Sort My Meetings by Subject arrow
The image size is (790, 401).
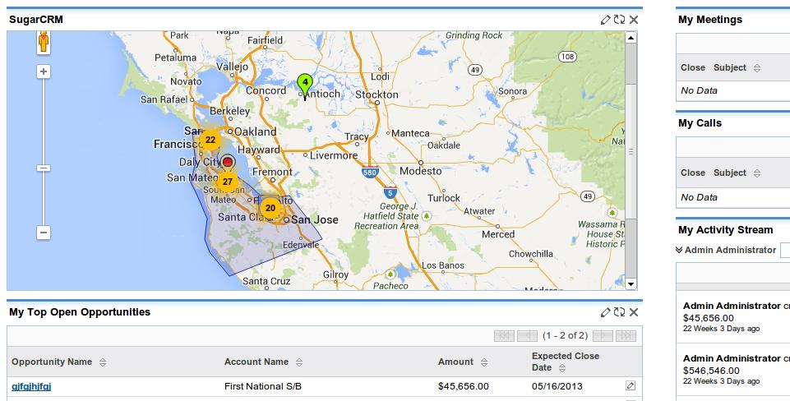757,68
